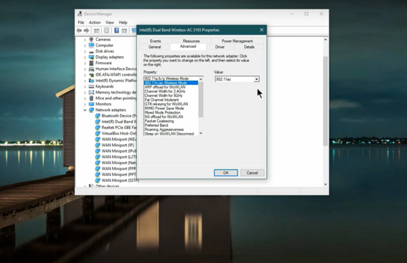Confirm the dialog with the OK button
The width and height of the screenshot is (407, 263).
coord(226,173)
